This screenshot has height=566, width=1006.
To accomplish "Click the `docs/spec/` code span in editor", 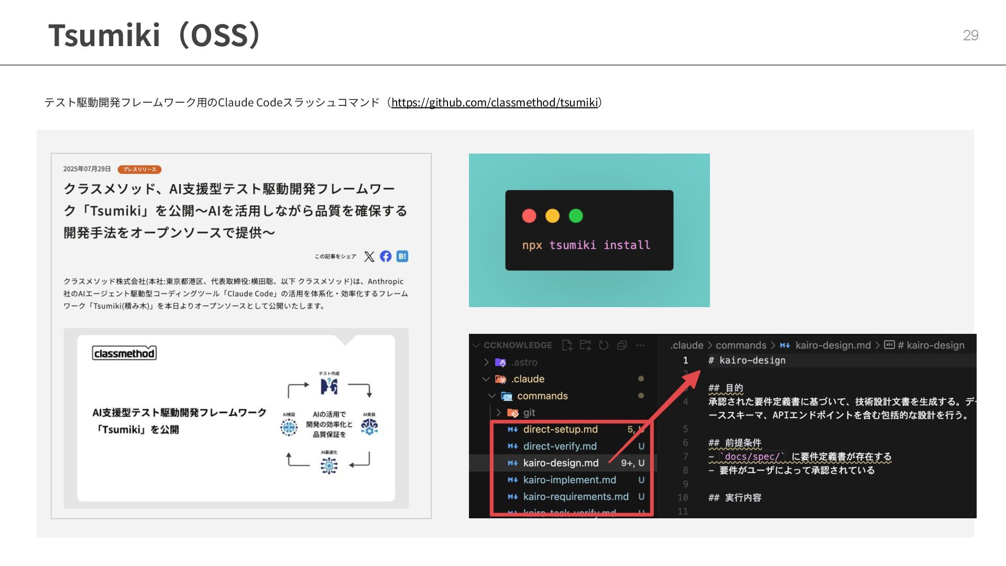I will pos(752,456).
